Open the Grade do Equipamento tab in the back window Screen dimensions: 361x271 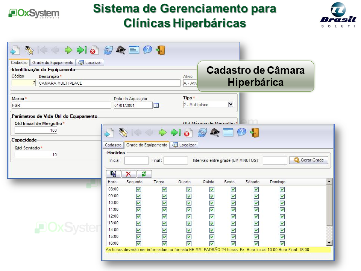point(52,62)
